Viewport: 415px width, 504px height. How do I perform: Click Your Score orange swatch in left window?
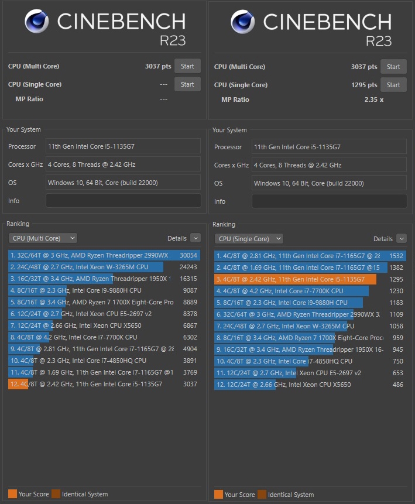[12, 494]
